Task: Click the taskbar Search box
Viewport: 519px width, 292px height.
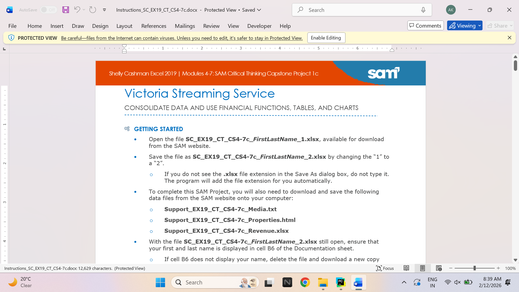Action: point(215,282)
